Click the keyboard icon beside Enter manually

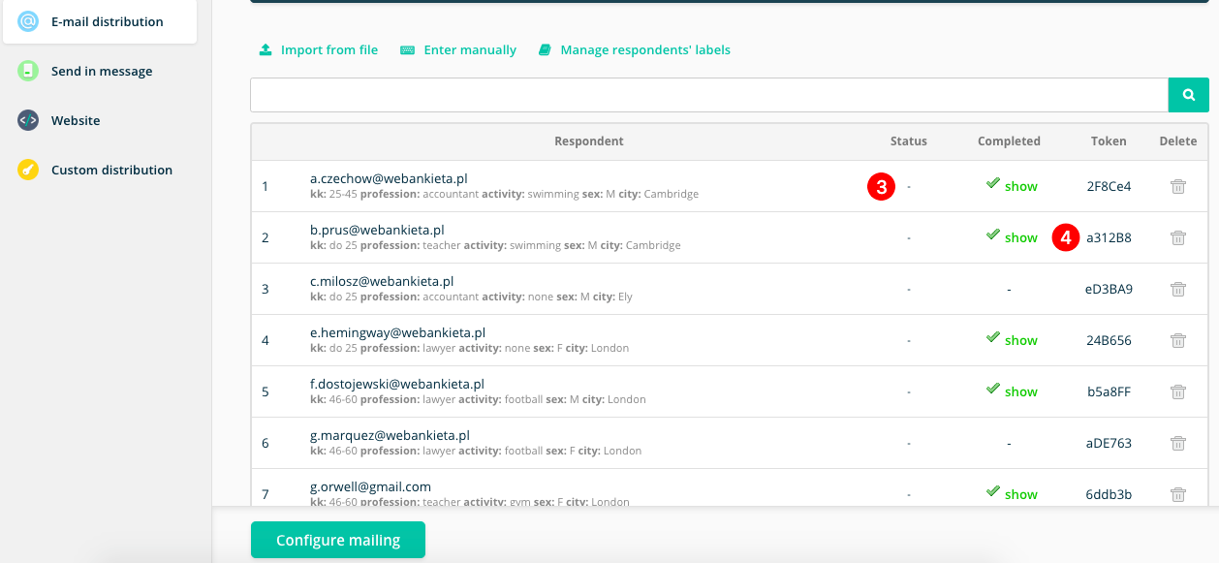(408, 49)
